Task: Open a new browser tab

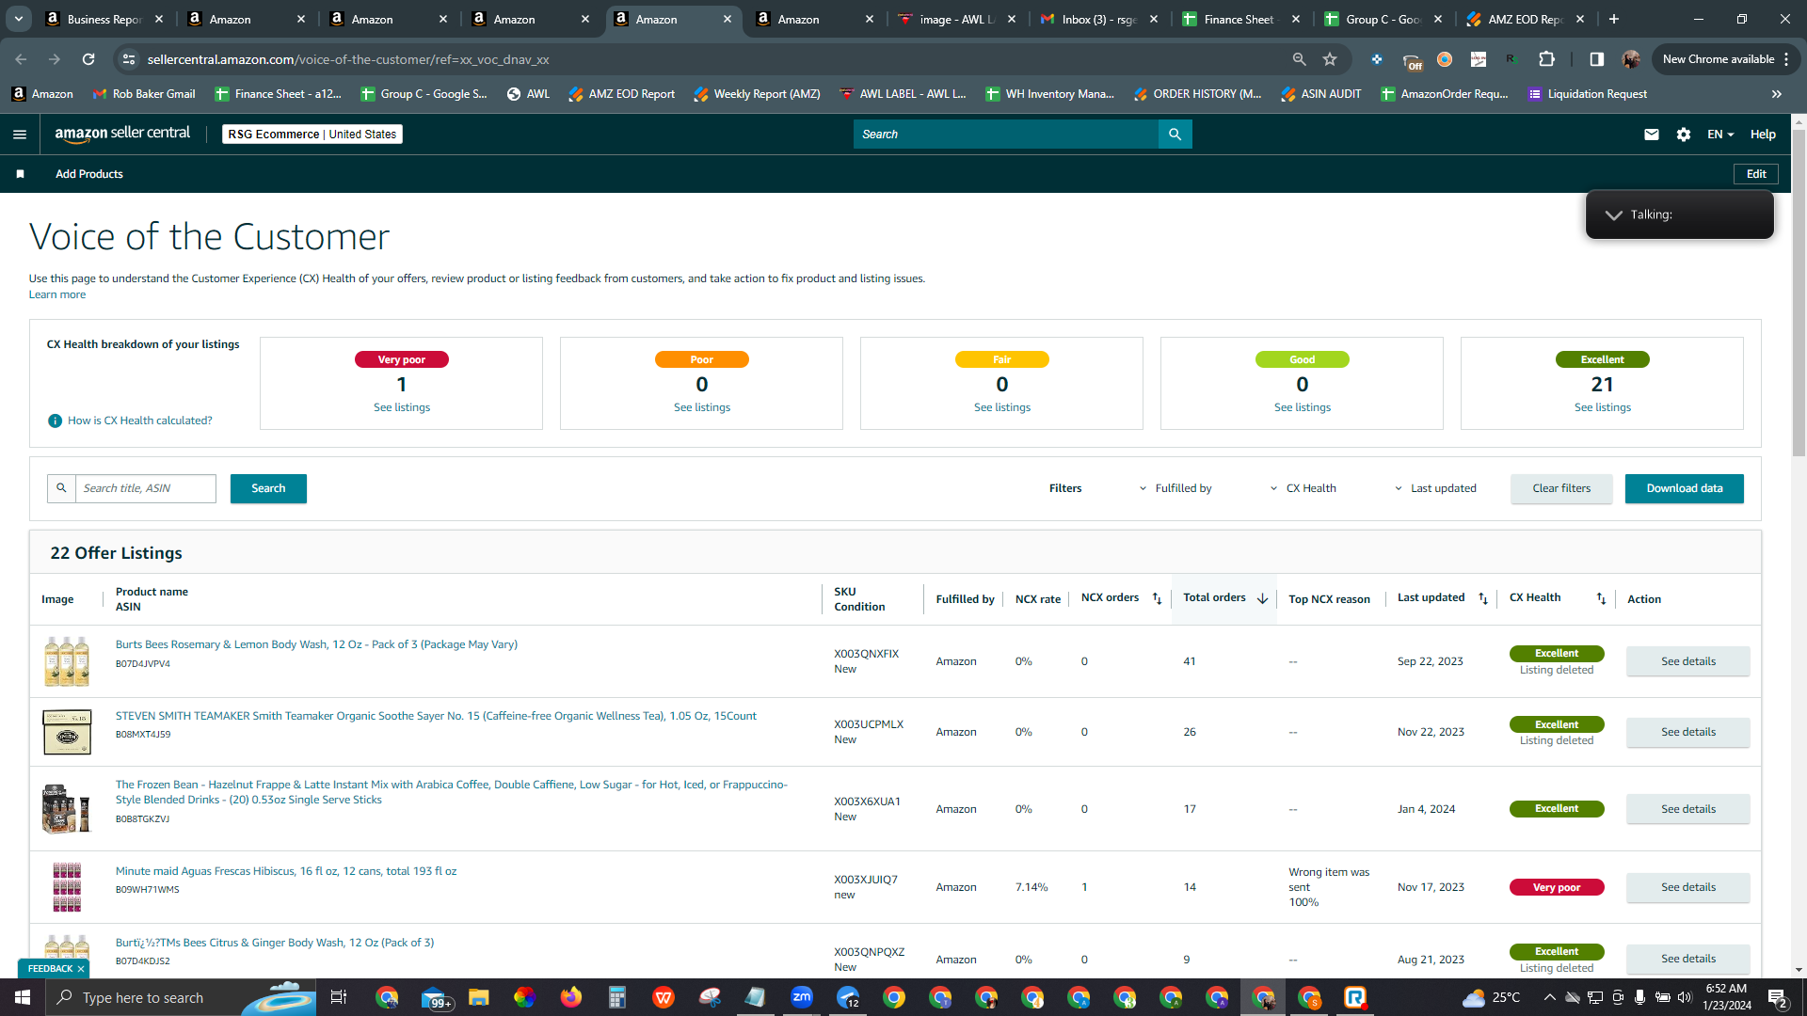Action: click(x=1614, y=19)
